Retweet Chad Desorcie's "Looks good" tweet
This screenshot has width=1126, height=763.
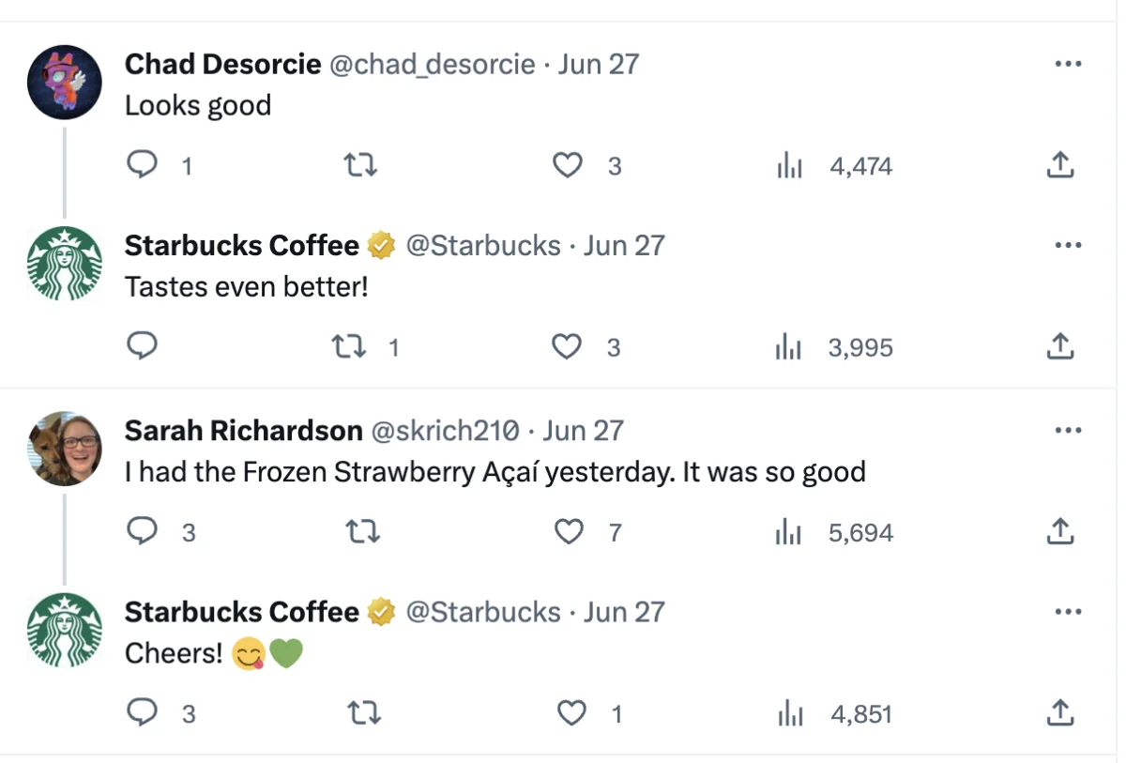click(361, 166)
